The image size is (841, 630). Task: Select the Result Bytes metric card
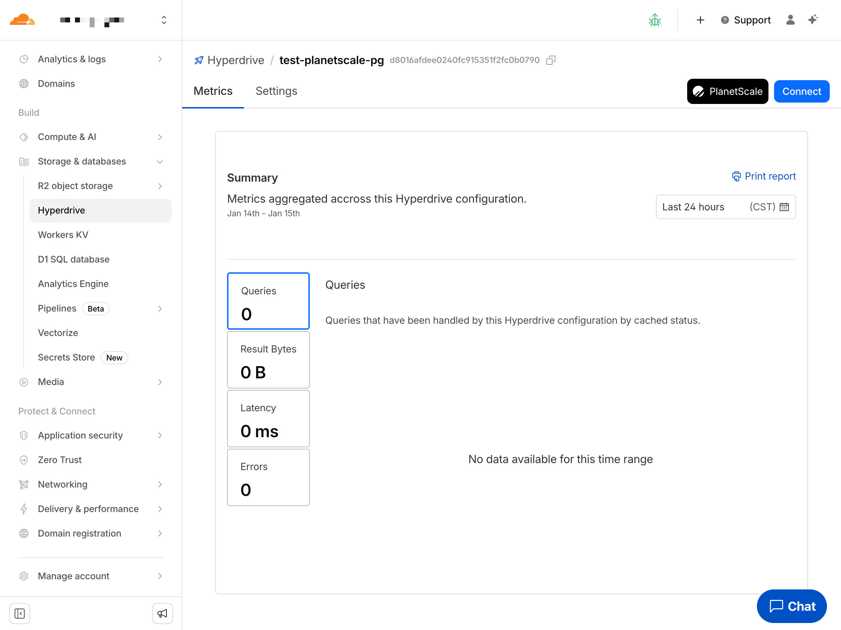tap(268, 359)
